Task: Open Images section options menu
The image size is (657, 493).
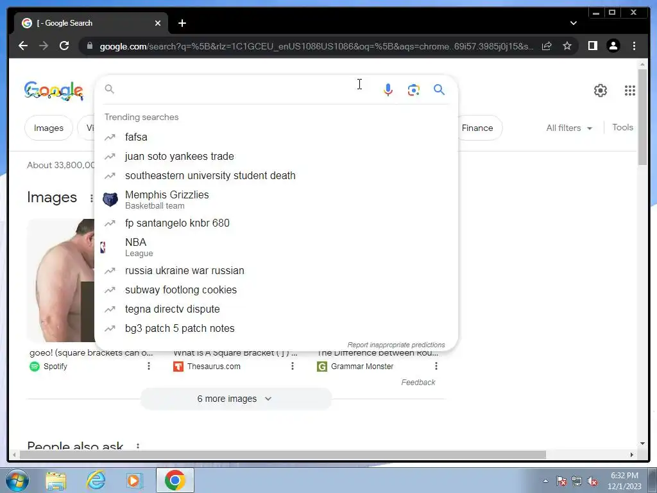Action: point(91,198)
